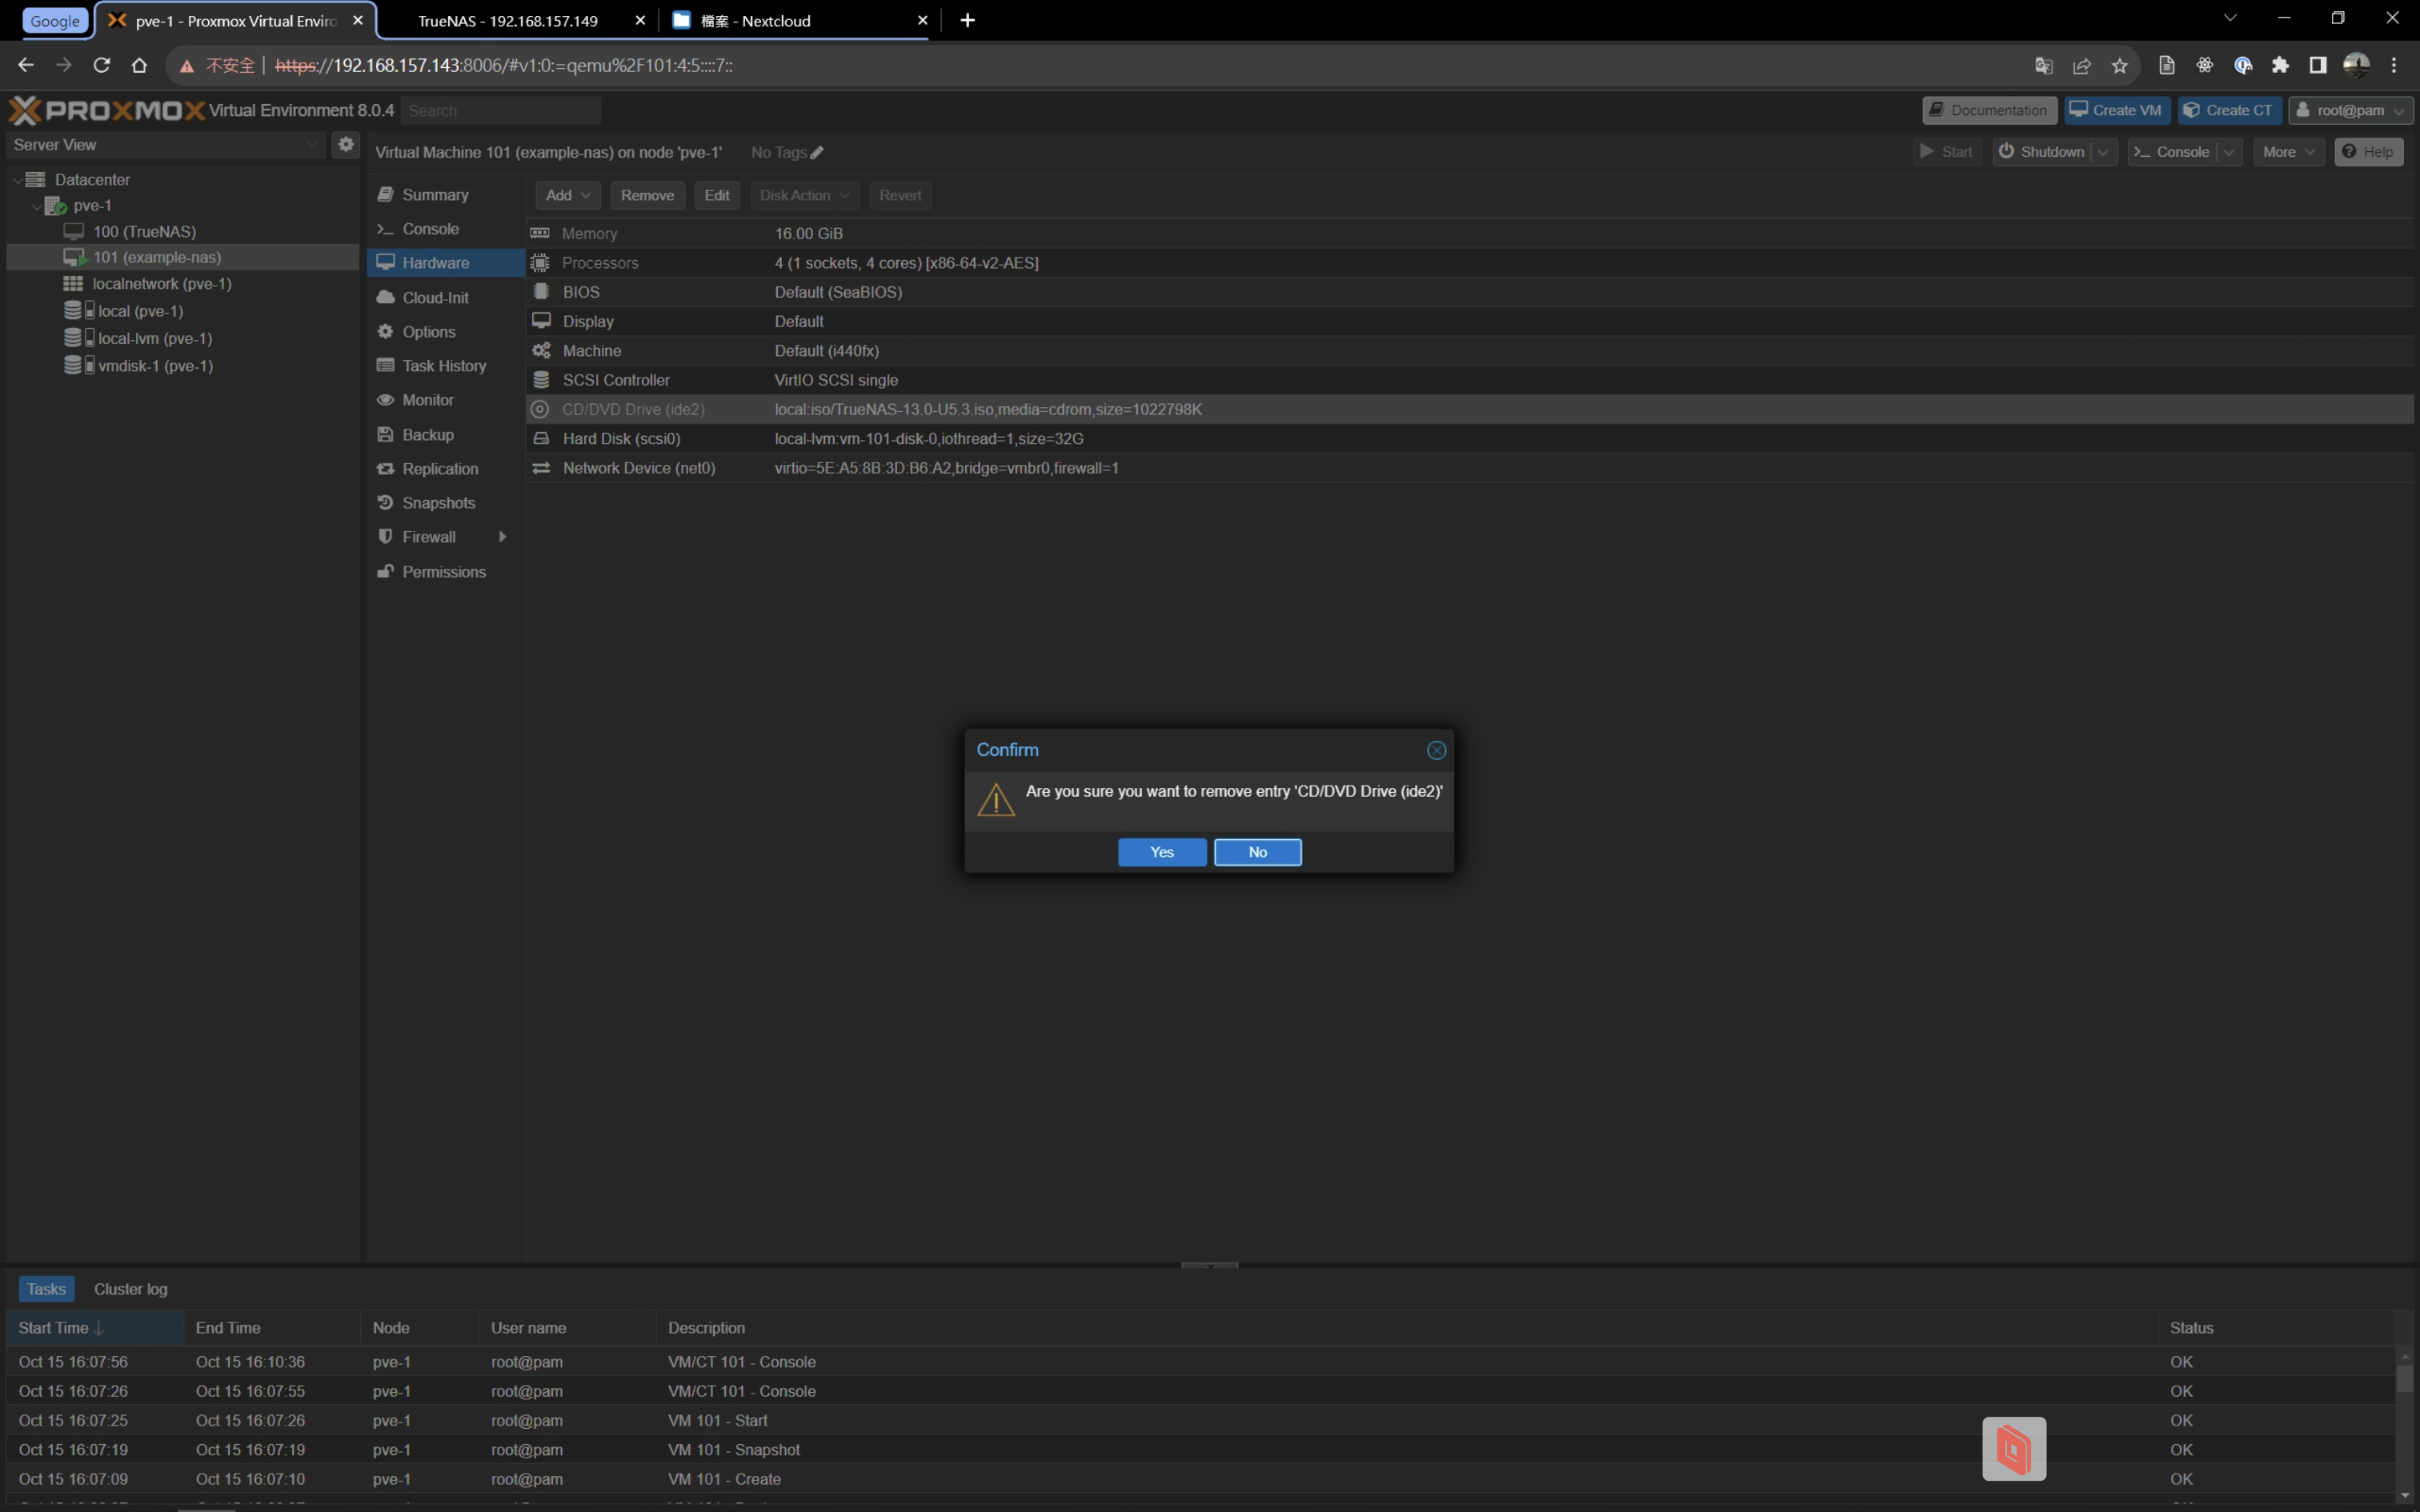2420x1512 pixels.
Task: Close Confirm dialog with X icon
Action: (1436, 750)
